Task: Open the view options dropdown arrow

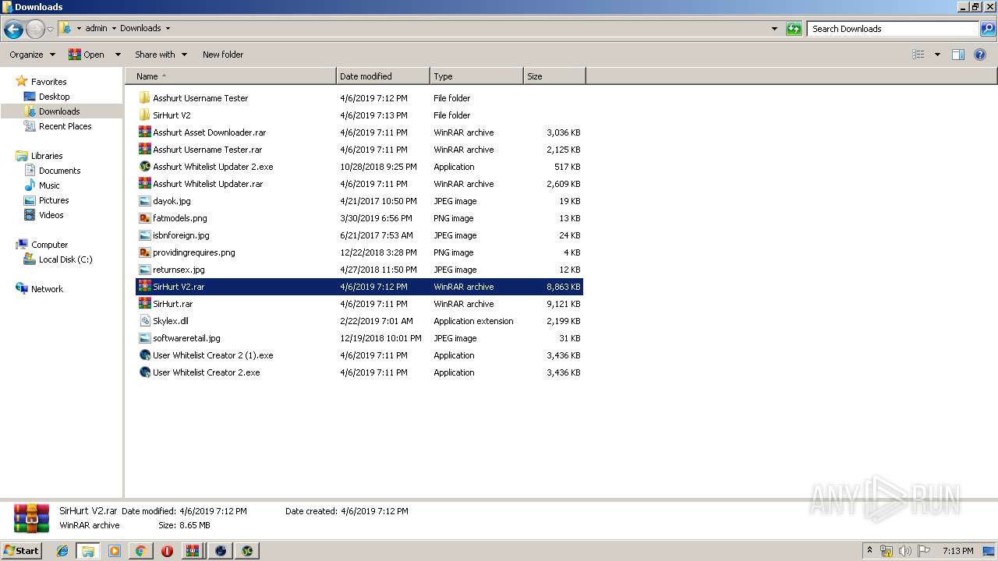Action: tap(937, 55)
